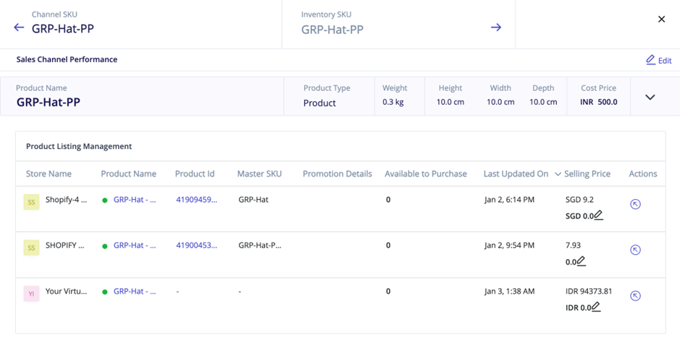Edit the 0.0 price pencil in second row

(581, 261)
